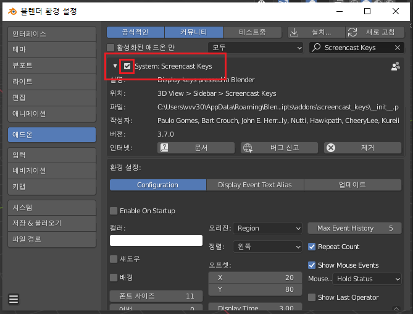Viewport: 413px width, 314px height.
Task: Switch to Display Event Text Alias tab
Action: pos(255,185)
